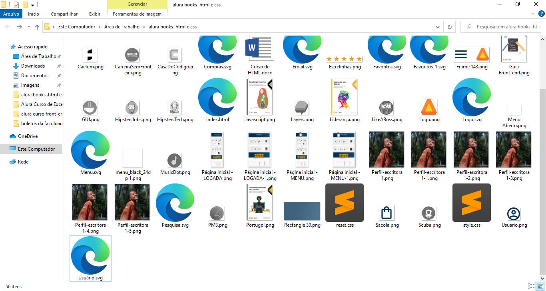Select the Favoritos-1.svg file
Screen dimensions: 546x291
(x=429, y=49)
